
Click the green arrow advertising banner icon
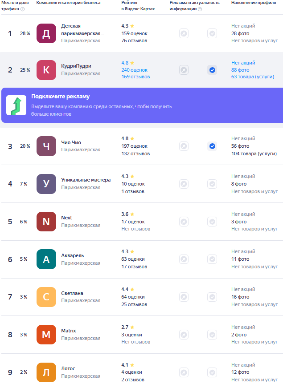click(x=16, y=105)
